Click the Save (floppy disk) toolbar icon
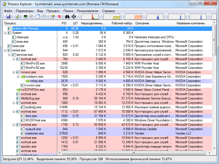This screenshot has height=164, width=219. 8,17
